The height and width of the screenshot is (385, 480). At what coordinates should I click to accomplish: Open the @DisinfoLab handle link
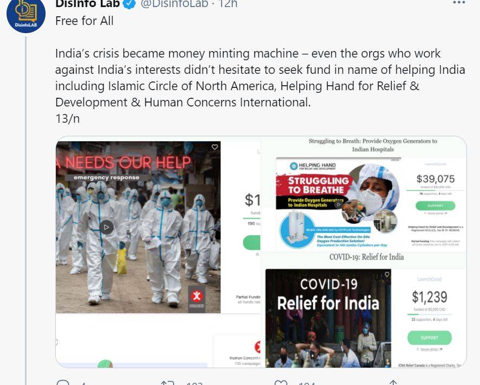[174, 4]
